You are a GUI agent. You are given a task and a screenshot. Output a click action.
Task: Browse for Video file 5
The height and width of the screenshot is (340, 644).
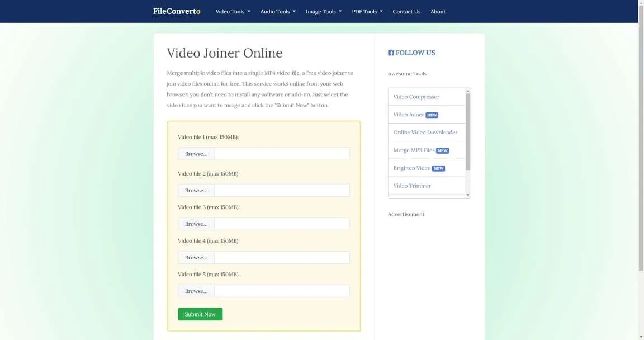tap(196, 291)
